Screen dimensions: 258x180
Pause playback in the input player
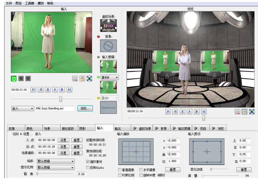pyautogui.click(x=48, y=90)
